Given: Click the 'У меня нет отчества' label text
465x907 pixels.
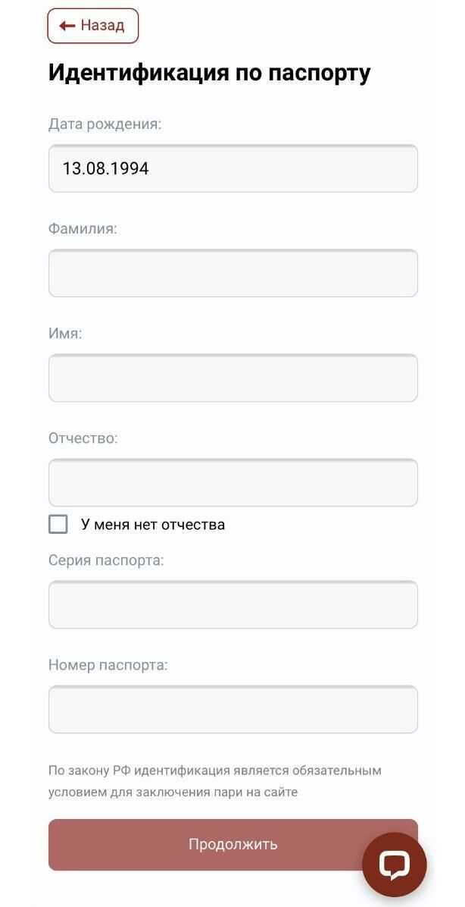Looking at the screenshot, I should coord(152,525).
